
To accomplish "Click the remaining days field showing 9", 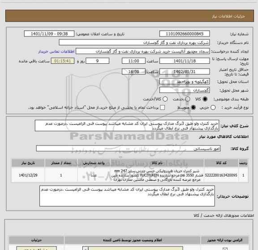I will pos(97,61).
